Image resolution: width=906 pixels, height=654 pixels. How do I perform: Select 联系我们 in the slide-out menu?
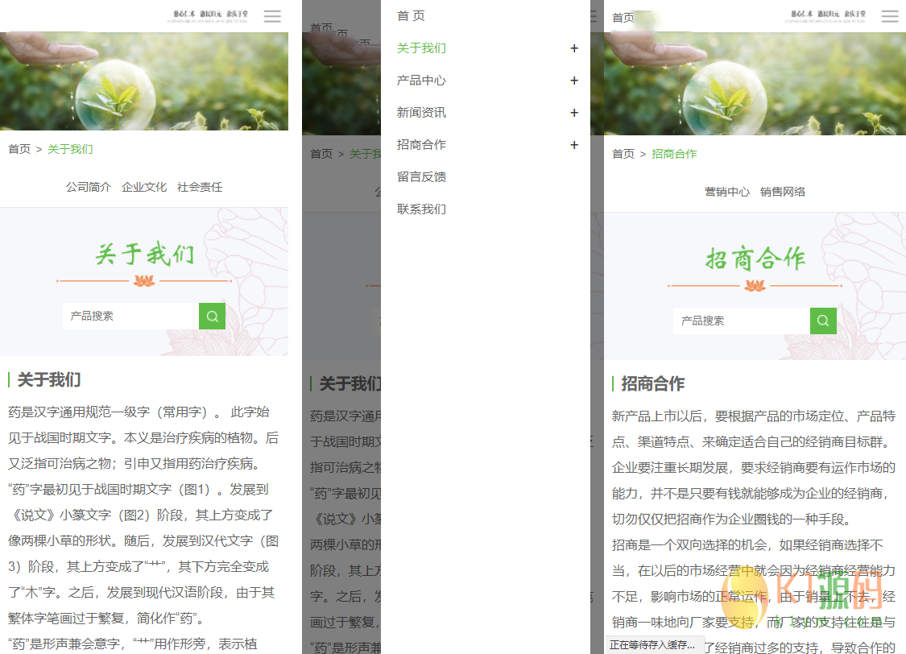(421, 209)
